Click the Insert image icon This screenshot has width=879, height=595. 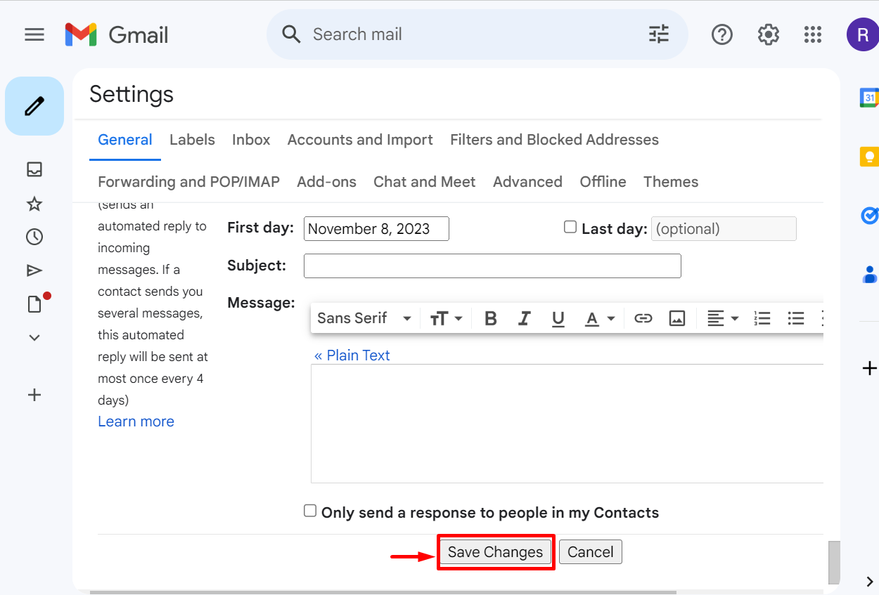point(676,318)
